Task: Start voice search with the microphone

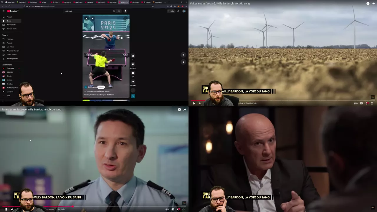Action: coord(125,11)
